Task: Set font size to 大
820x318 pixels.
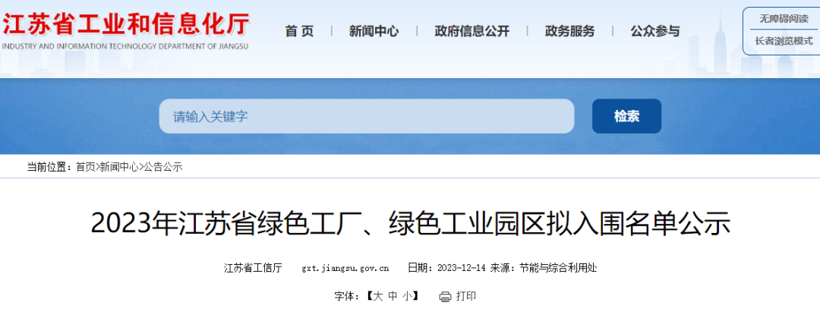Action: 377,296
